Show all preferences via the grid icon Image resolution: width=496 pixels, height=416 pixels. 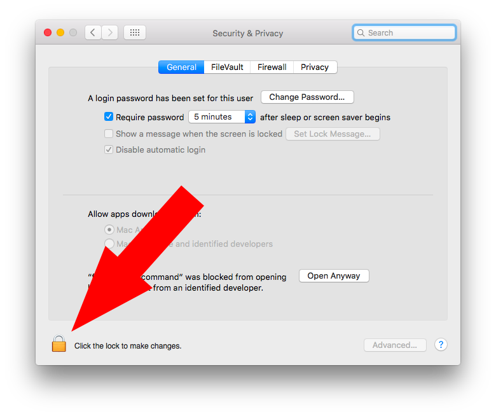[135, 32]
